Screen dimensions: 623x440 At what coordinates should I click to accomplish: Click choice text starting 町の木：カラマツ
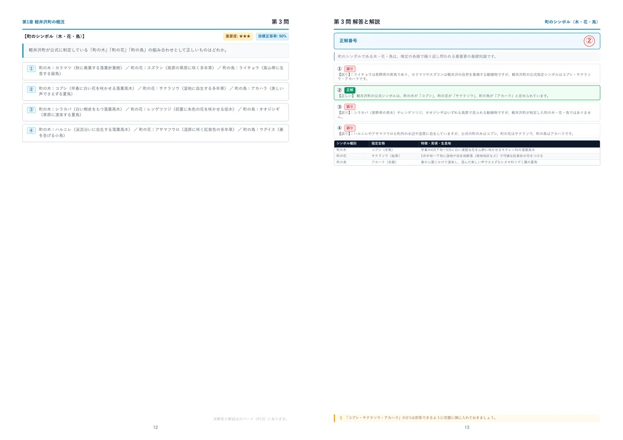coord(161,71)
